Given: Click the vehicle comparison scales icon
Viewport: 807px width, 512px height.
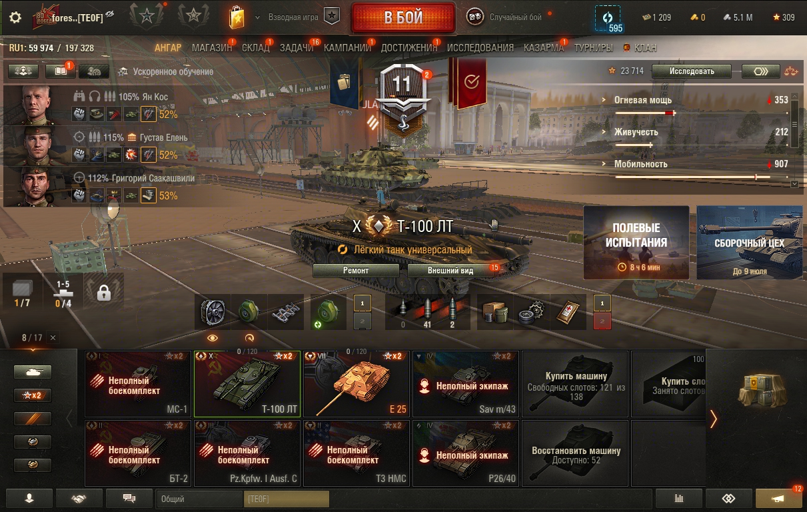Looking at the screenshot, I should click(x=790, y=71).
